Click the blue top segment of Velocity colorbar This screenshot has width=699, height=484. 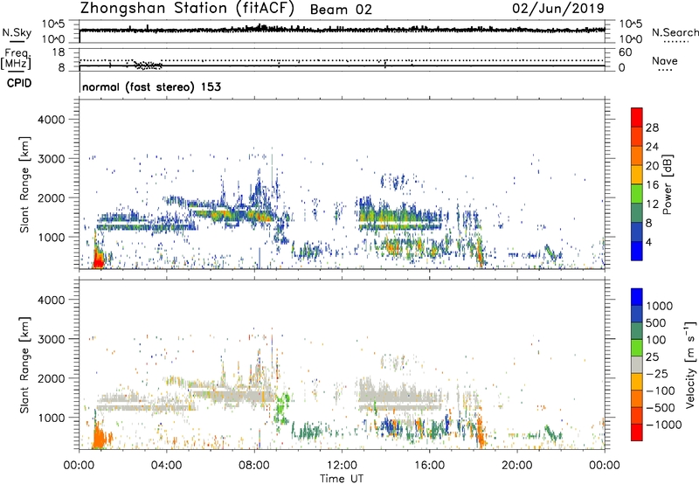coord(637,297)
